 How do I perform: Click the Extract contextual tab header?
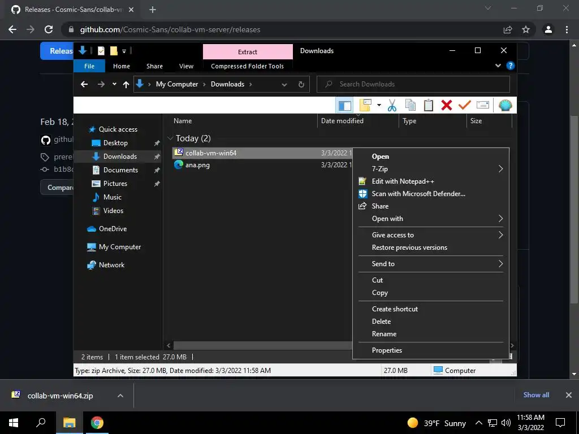tap(248, 52)
